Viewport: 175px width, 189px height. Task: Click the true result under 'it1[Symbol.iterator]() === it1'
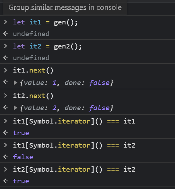[x=21, y=133]
